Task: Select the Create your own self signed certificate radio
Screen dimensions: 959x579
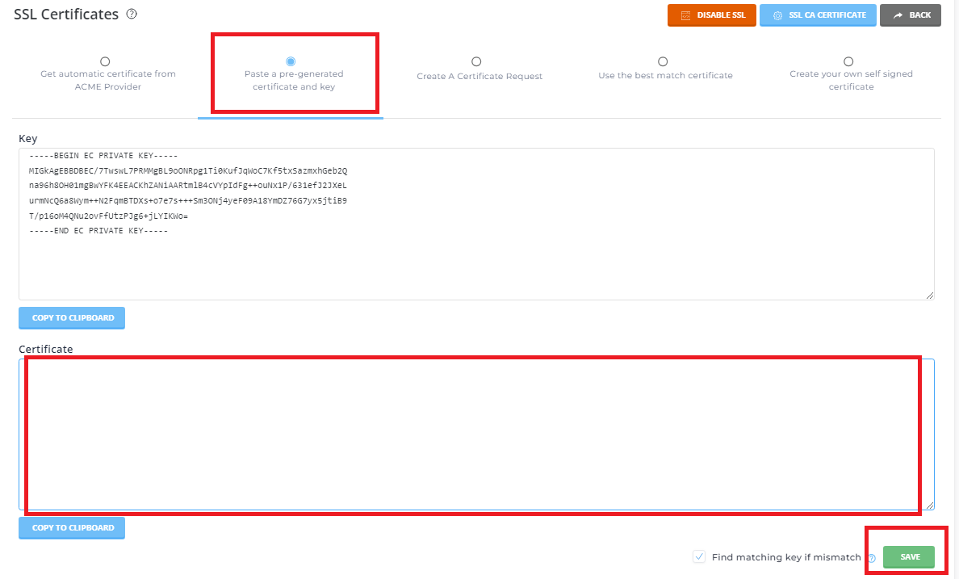Action: 848,61
